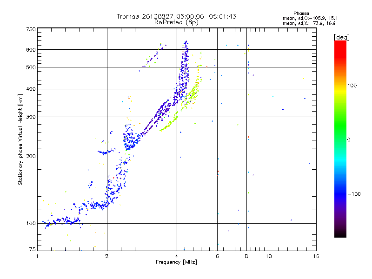Screen dimensions: 372x279
Task: Click the '[deg]' colorbar unit label
Action: (x=341, y=37)
